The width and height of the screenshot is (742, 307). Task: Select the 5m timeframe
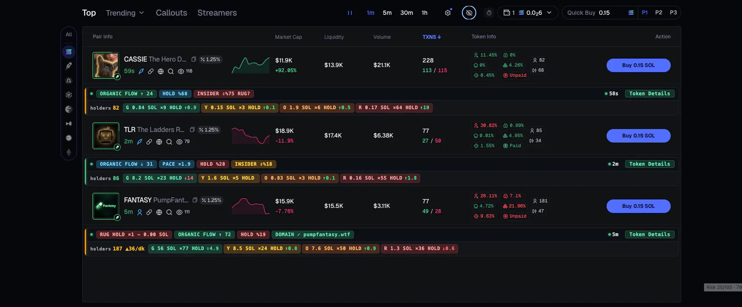(387, 13)
